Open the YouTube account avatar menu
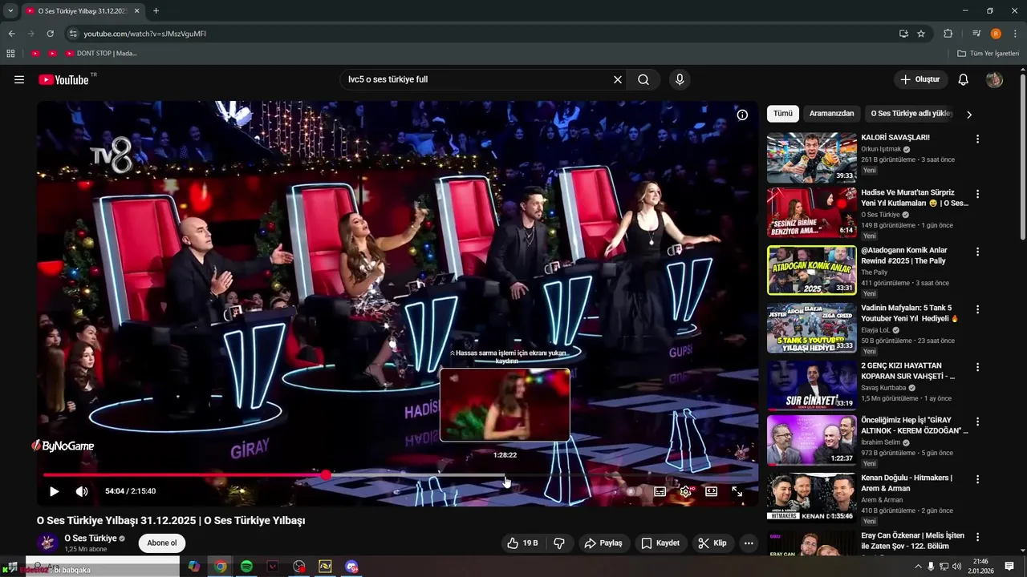 point(994,79)
